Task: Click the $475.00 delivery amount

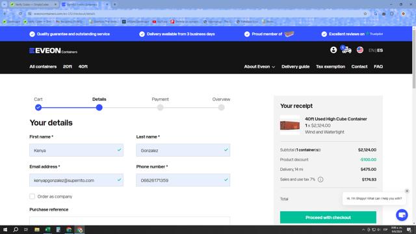Action: click(x=369, y=169)
